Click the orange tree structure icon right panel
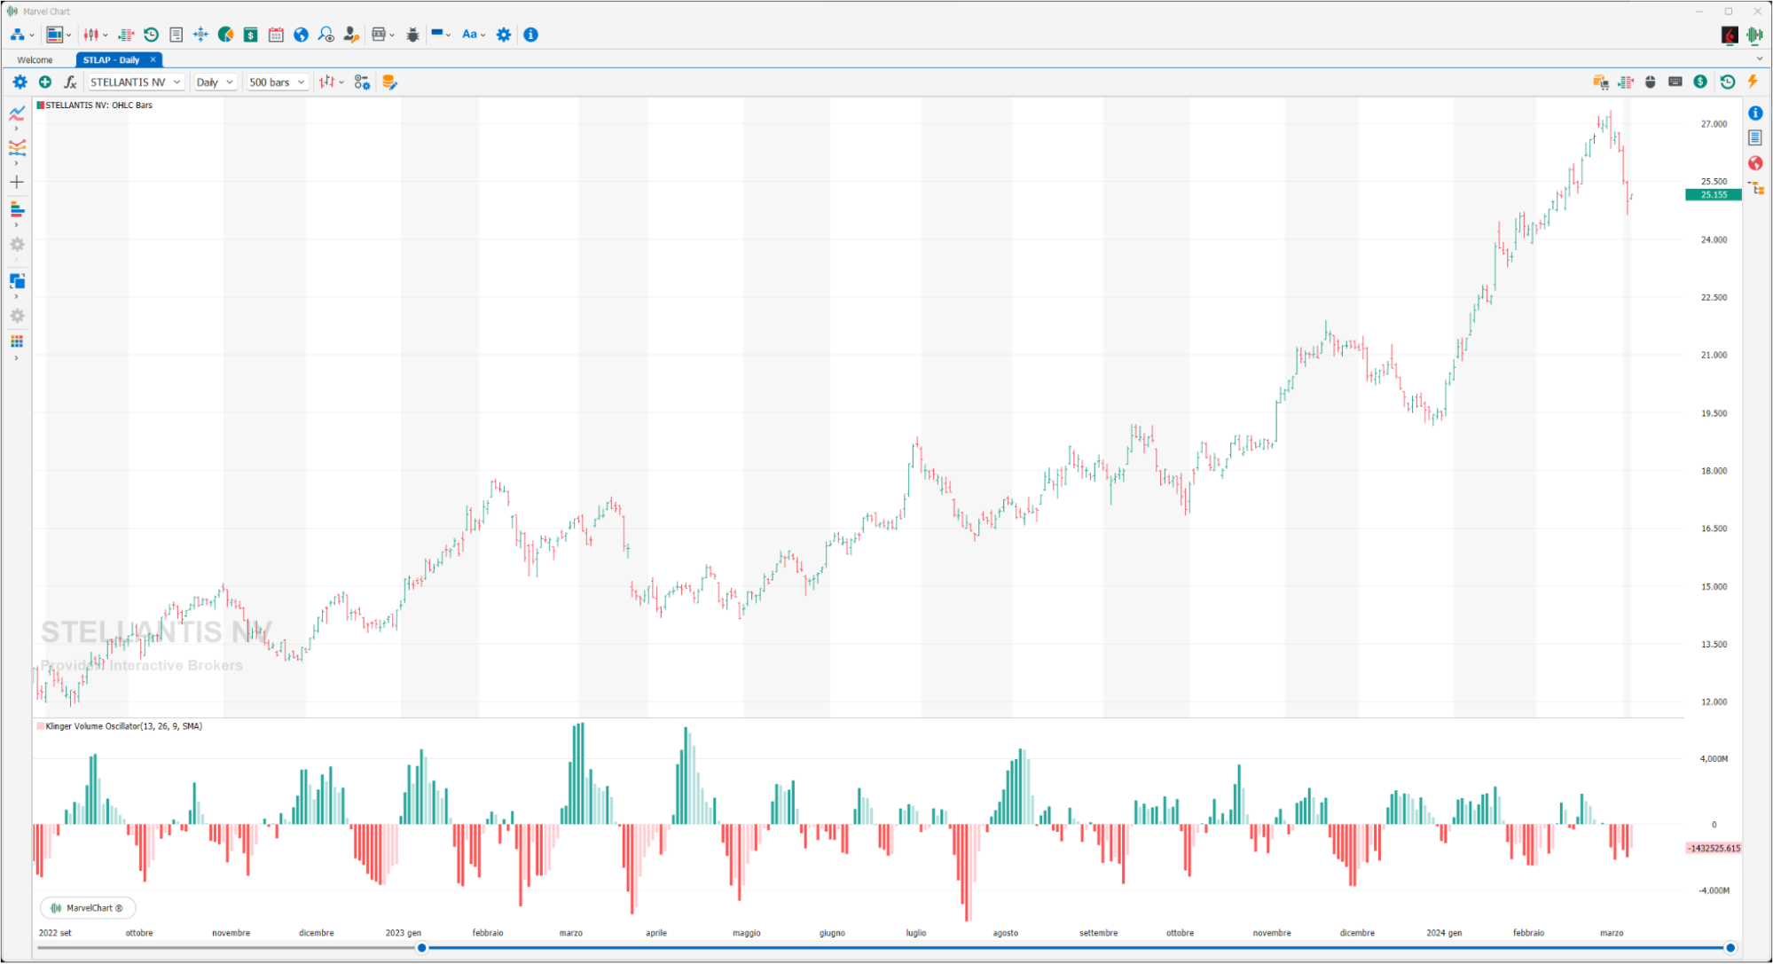The image size is (1773, 964). (1756, 188)
